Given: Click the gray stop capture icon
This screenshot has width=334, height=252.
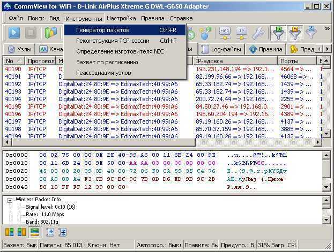Looking at the screenshot, I should point(31,33).
